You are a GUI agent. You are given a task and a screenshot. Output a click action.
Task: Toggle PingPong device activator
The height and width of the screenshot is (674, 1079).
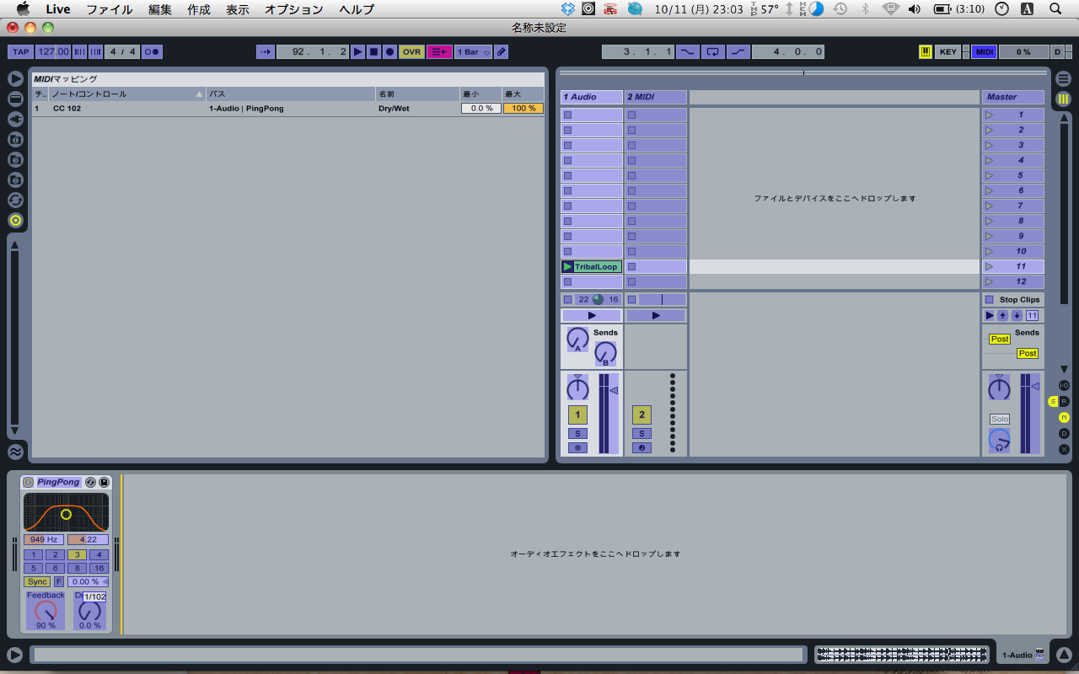[29, 482]
